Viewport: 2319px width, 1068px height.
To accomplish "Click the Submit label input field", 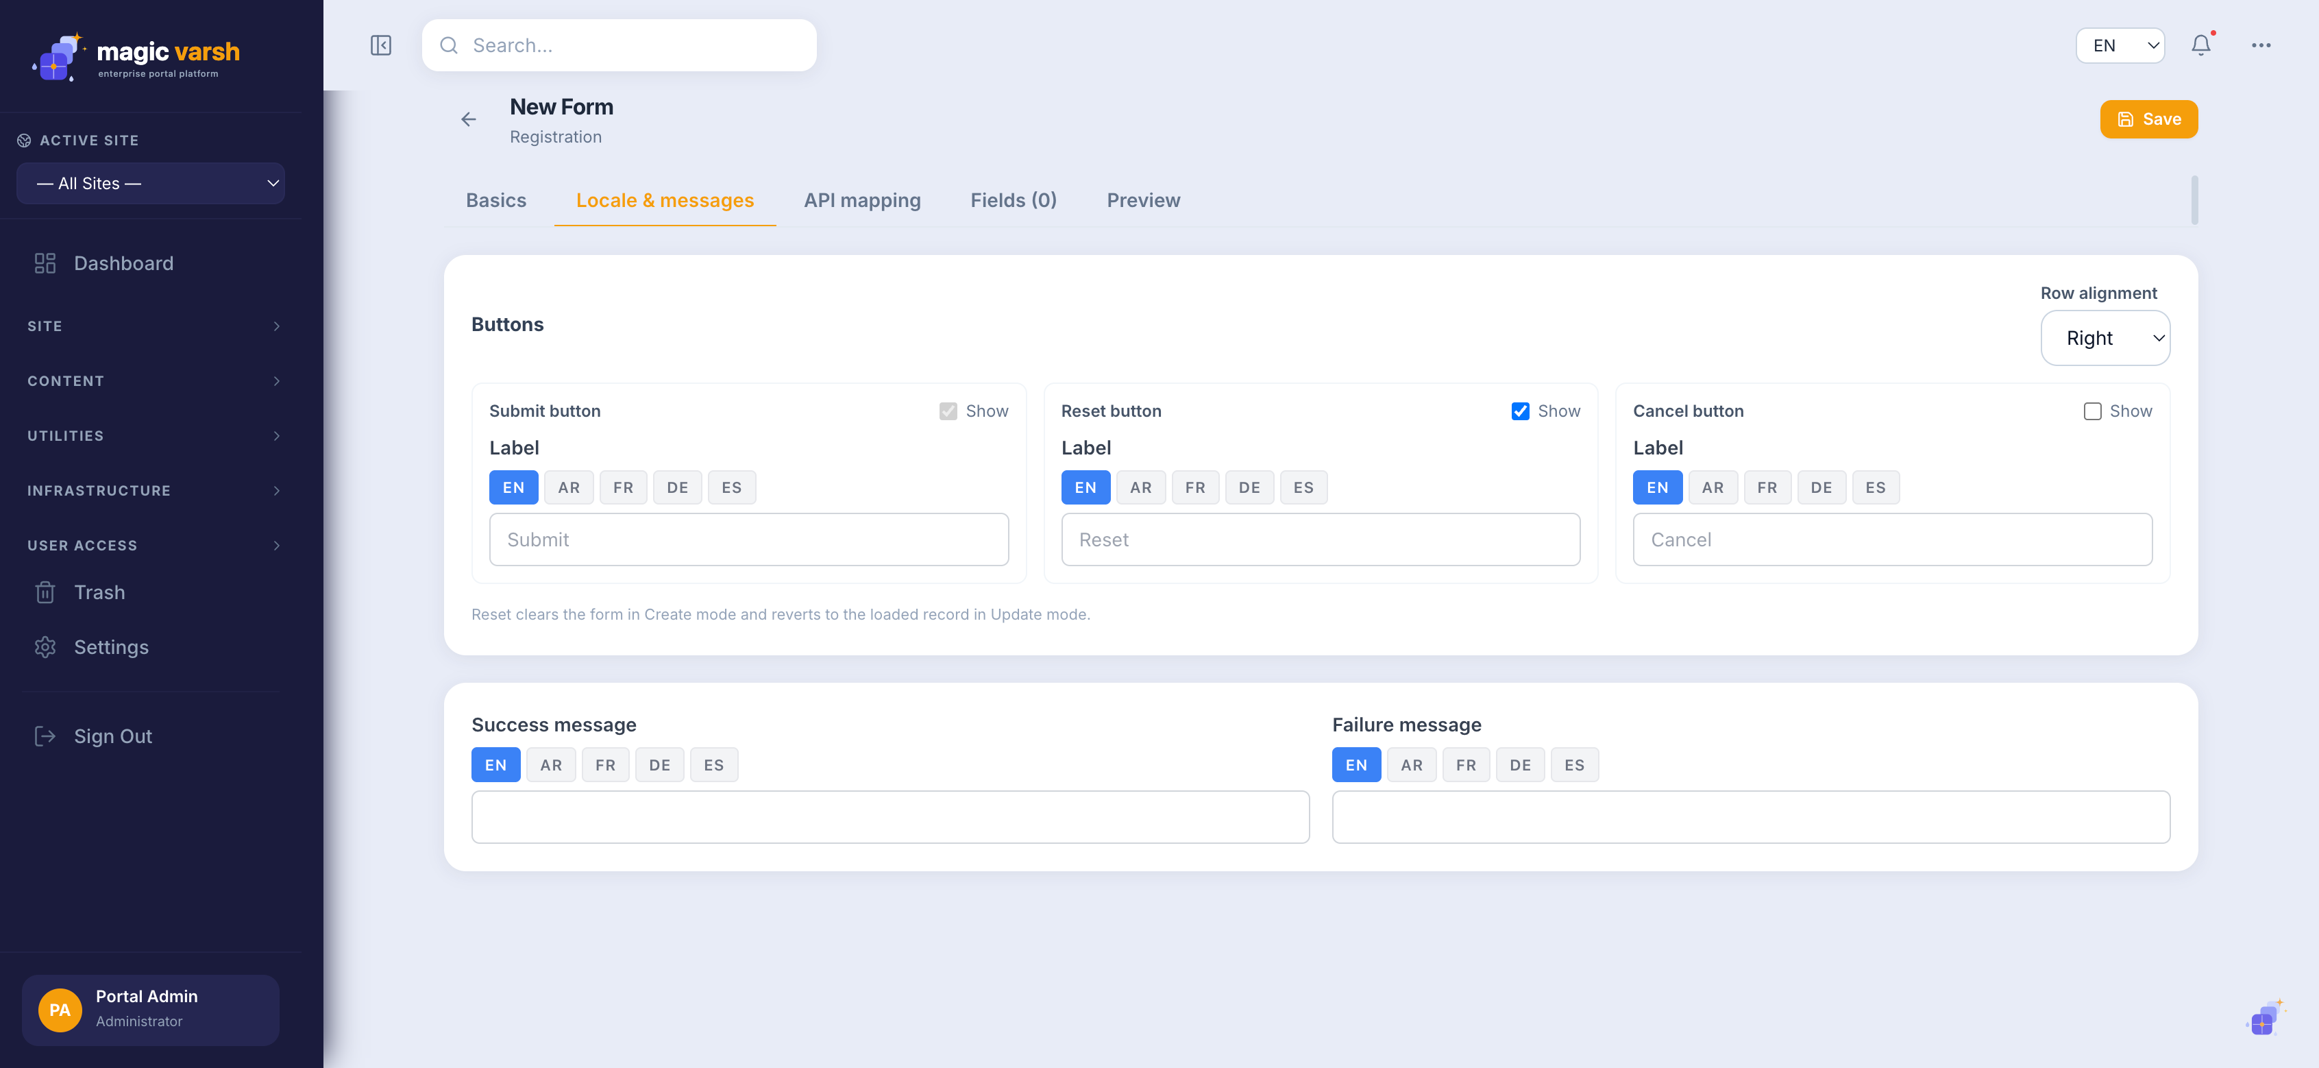I will [748, 539].
